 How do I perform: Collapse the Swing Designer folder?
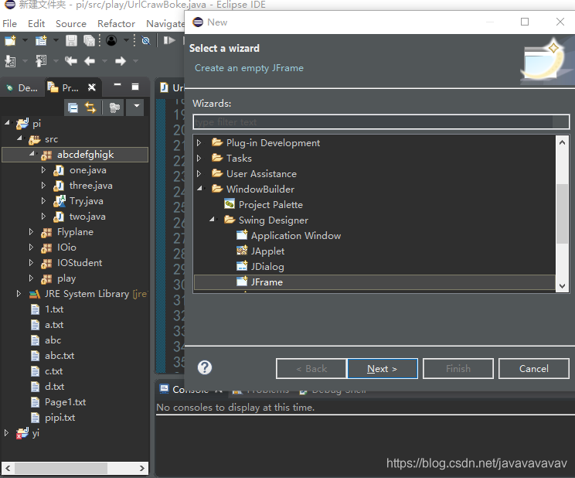tap(212, 220)
